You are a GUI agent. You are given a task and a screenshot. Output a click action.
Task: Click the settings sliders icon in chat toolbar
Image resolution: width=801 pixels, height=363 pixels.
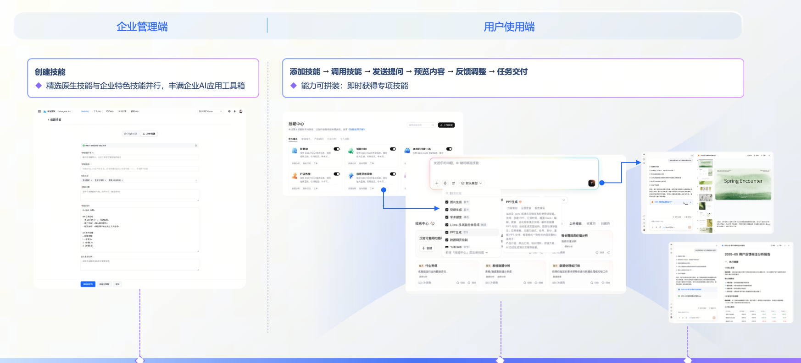(x=453, y=183)
